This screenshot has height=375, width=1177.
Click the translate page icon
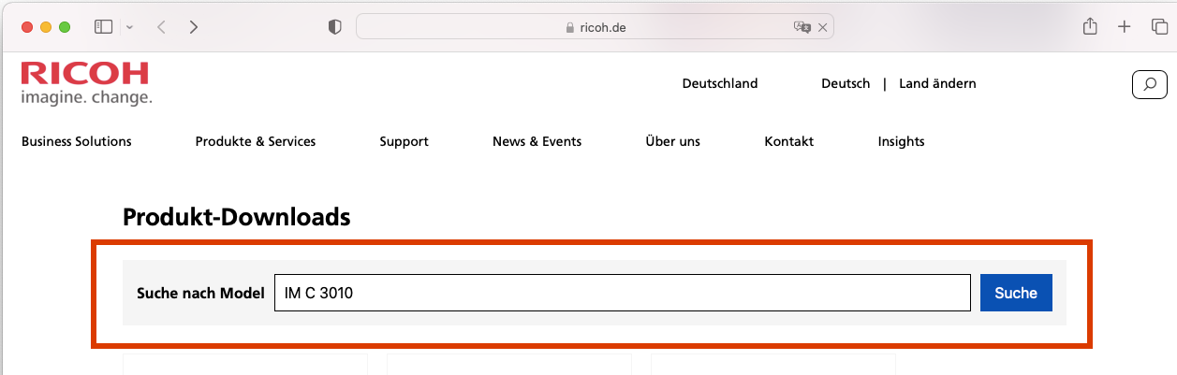point(802,28)
